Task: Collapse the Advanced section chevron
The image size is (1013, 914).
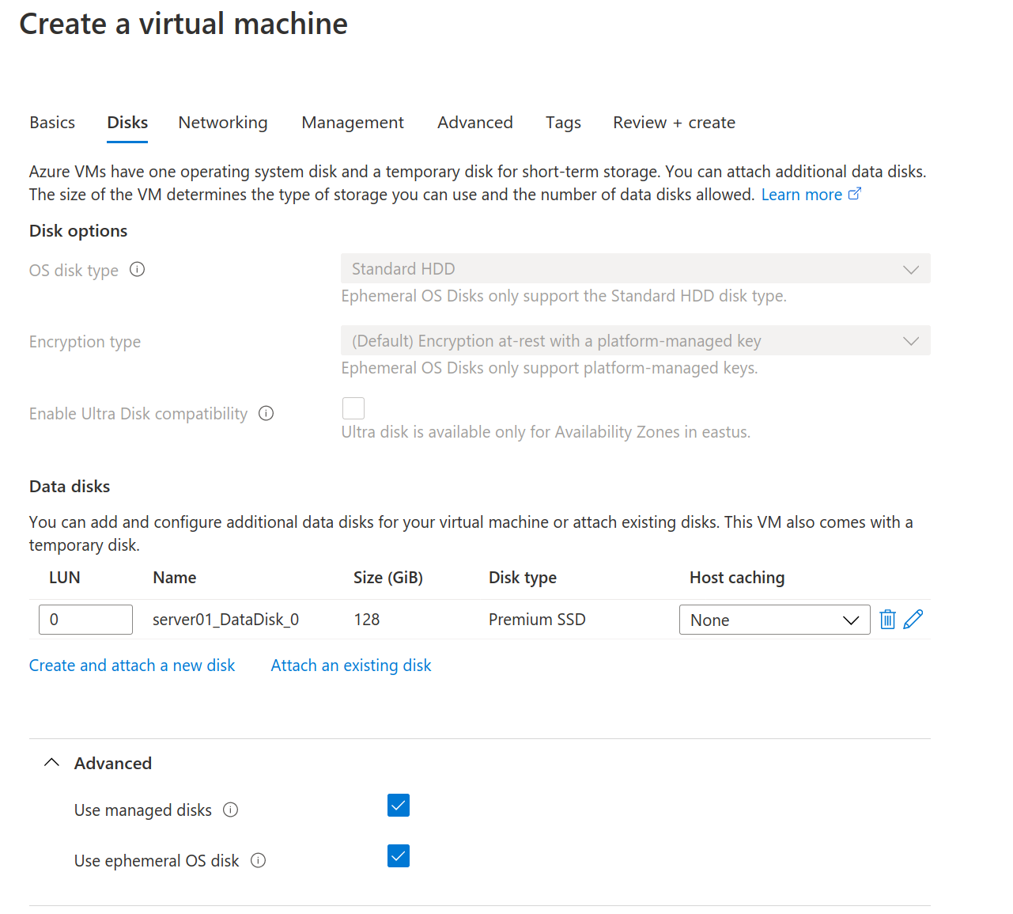Action: click(x=52, y=763)
